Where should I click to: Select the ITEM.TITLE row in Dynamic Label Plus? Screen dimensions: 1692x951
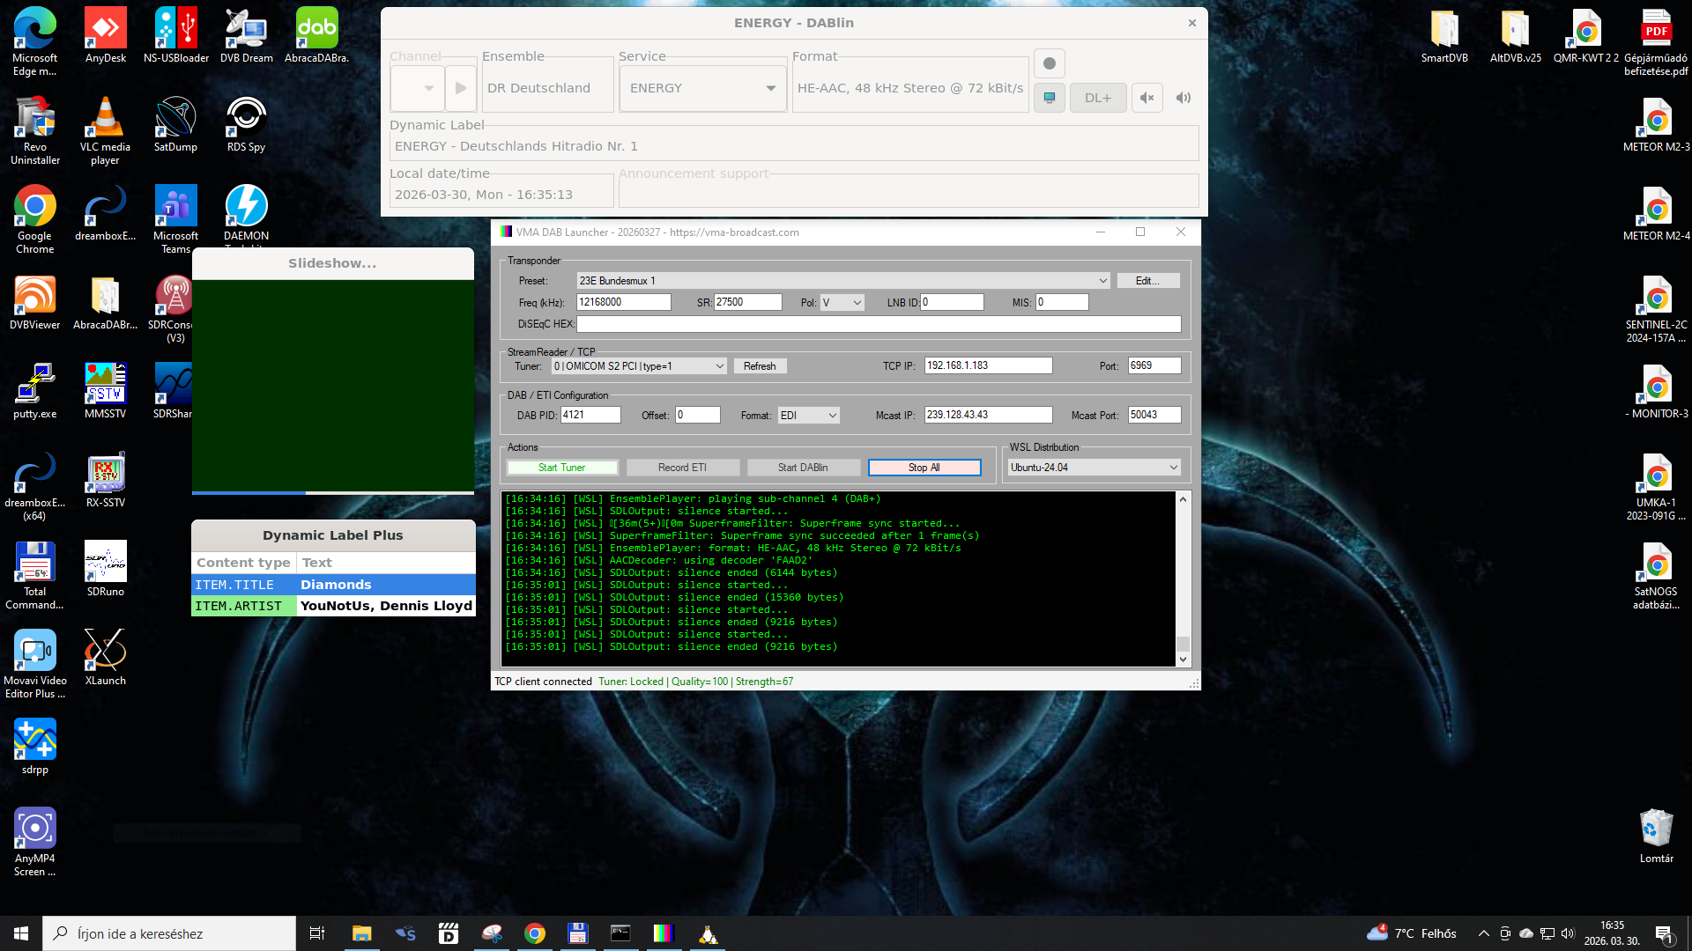coord(333,585)
